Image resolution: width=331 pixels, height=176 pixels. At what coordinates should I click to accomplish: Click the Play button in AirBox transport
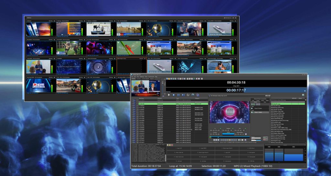(x=169, y=95)
